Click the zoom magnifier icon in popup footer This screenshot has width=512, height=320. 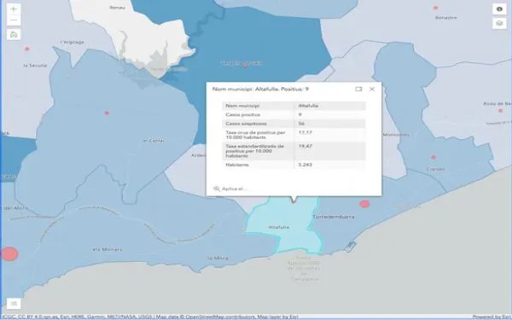[x=216, y=189]
